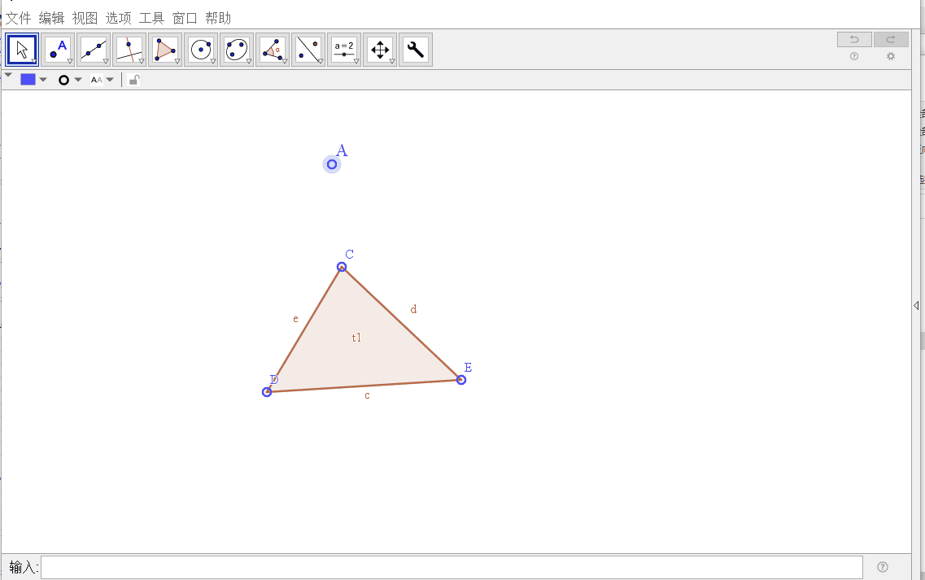This screenshot has width=925, height=580.
Task: Select the Slider a=2 tool
Action: click(344, 50)
